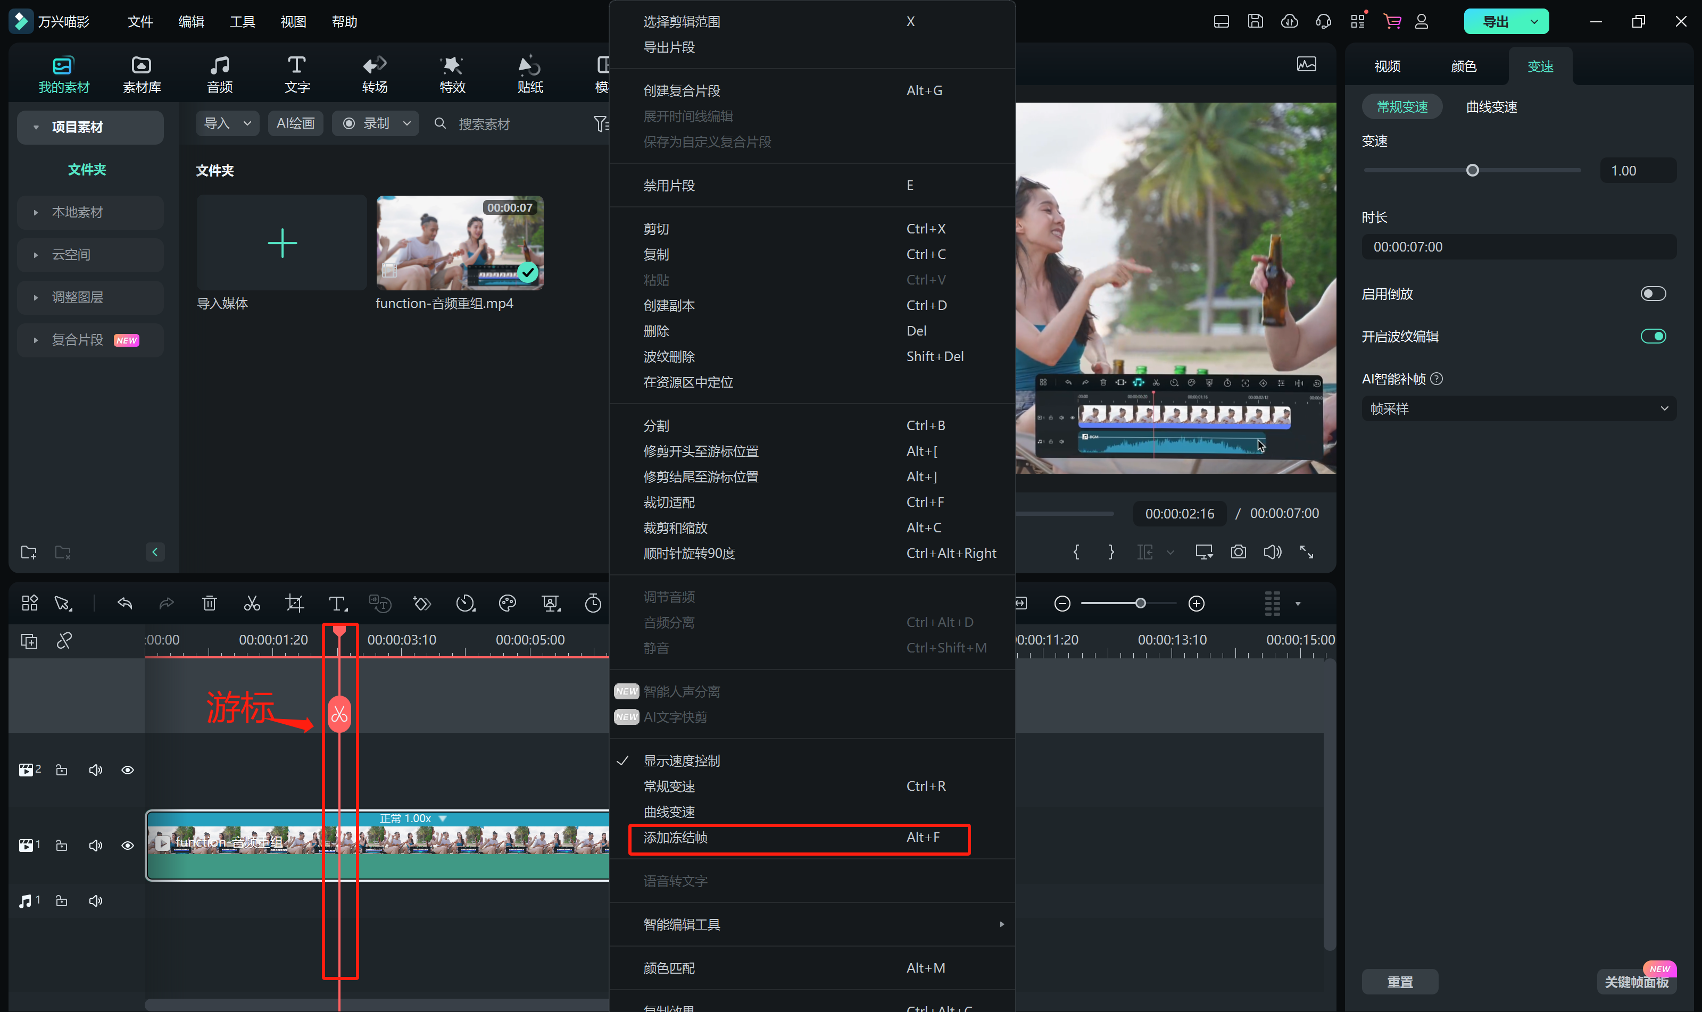Switch to the 颜色 tab
This screenshot has width=1702, height=1012.
(x=1463, y=66)
